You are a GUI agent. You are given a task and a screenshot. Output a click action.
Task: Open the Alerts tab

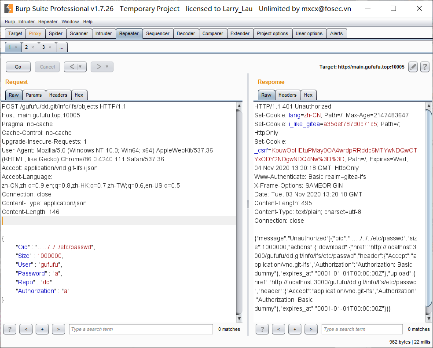tap(336, 33)
